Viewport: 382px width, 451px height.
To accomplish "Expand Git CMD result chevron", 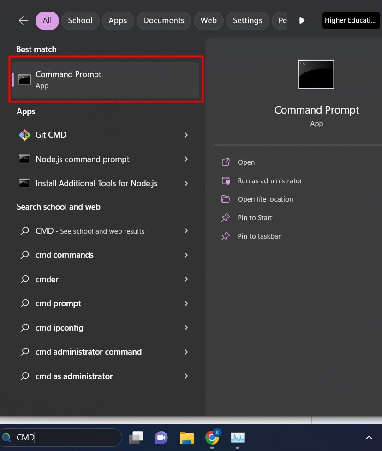I will (186, 135).
